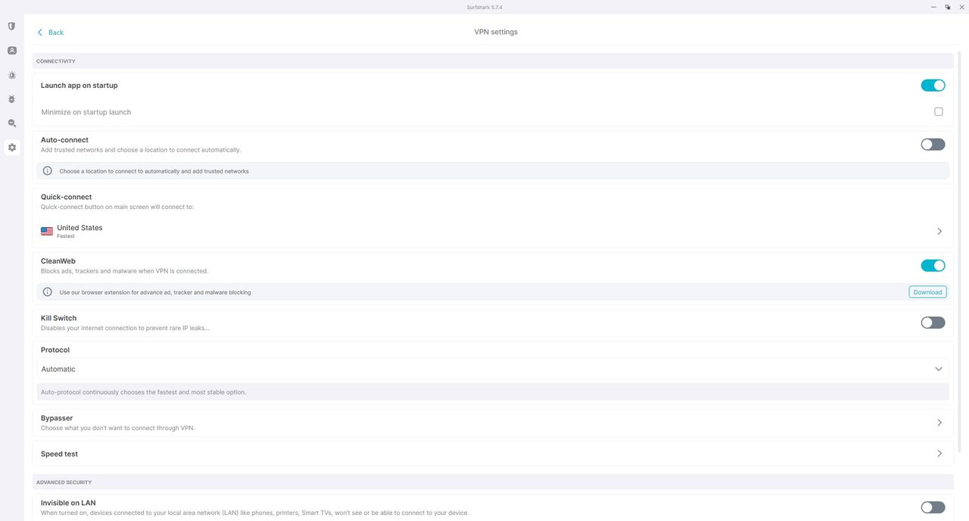
Task: Click the 'Auto-connect' label
Action: pos(64,140)
